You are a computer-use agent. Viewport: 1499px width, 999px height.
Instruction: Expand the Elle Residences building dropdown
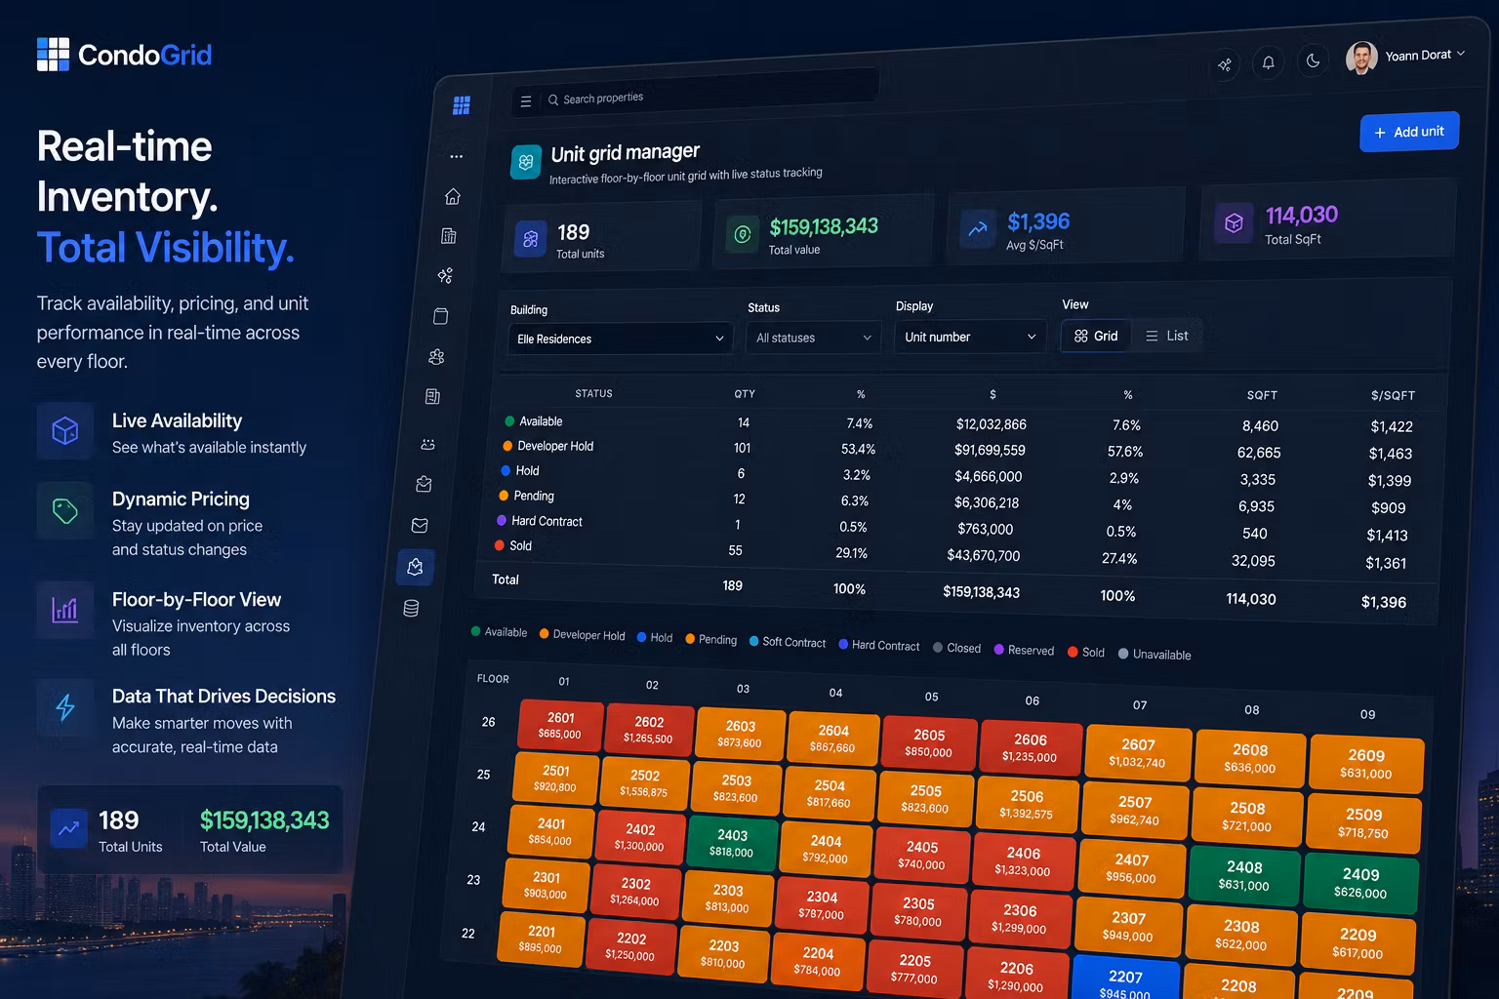(x=621, y=339)
